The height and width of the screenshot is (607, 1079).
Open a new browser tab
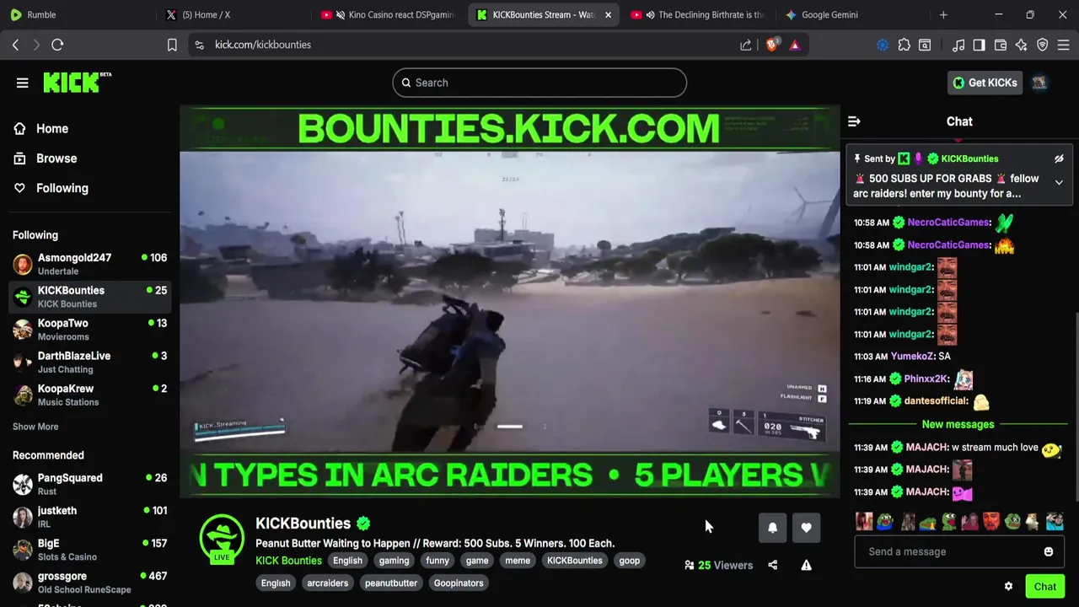[x=943, y=14]
